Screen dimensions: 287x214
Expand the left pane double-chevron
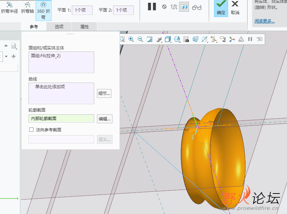(x=6, y=46)
